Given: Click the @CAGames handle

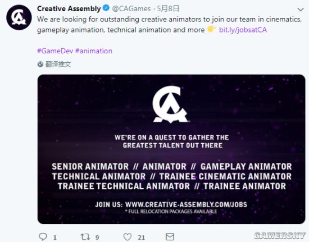Looking at the screenshot, I should (x=131, y=8).
